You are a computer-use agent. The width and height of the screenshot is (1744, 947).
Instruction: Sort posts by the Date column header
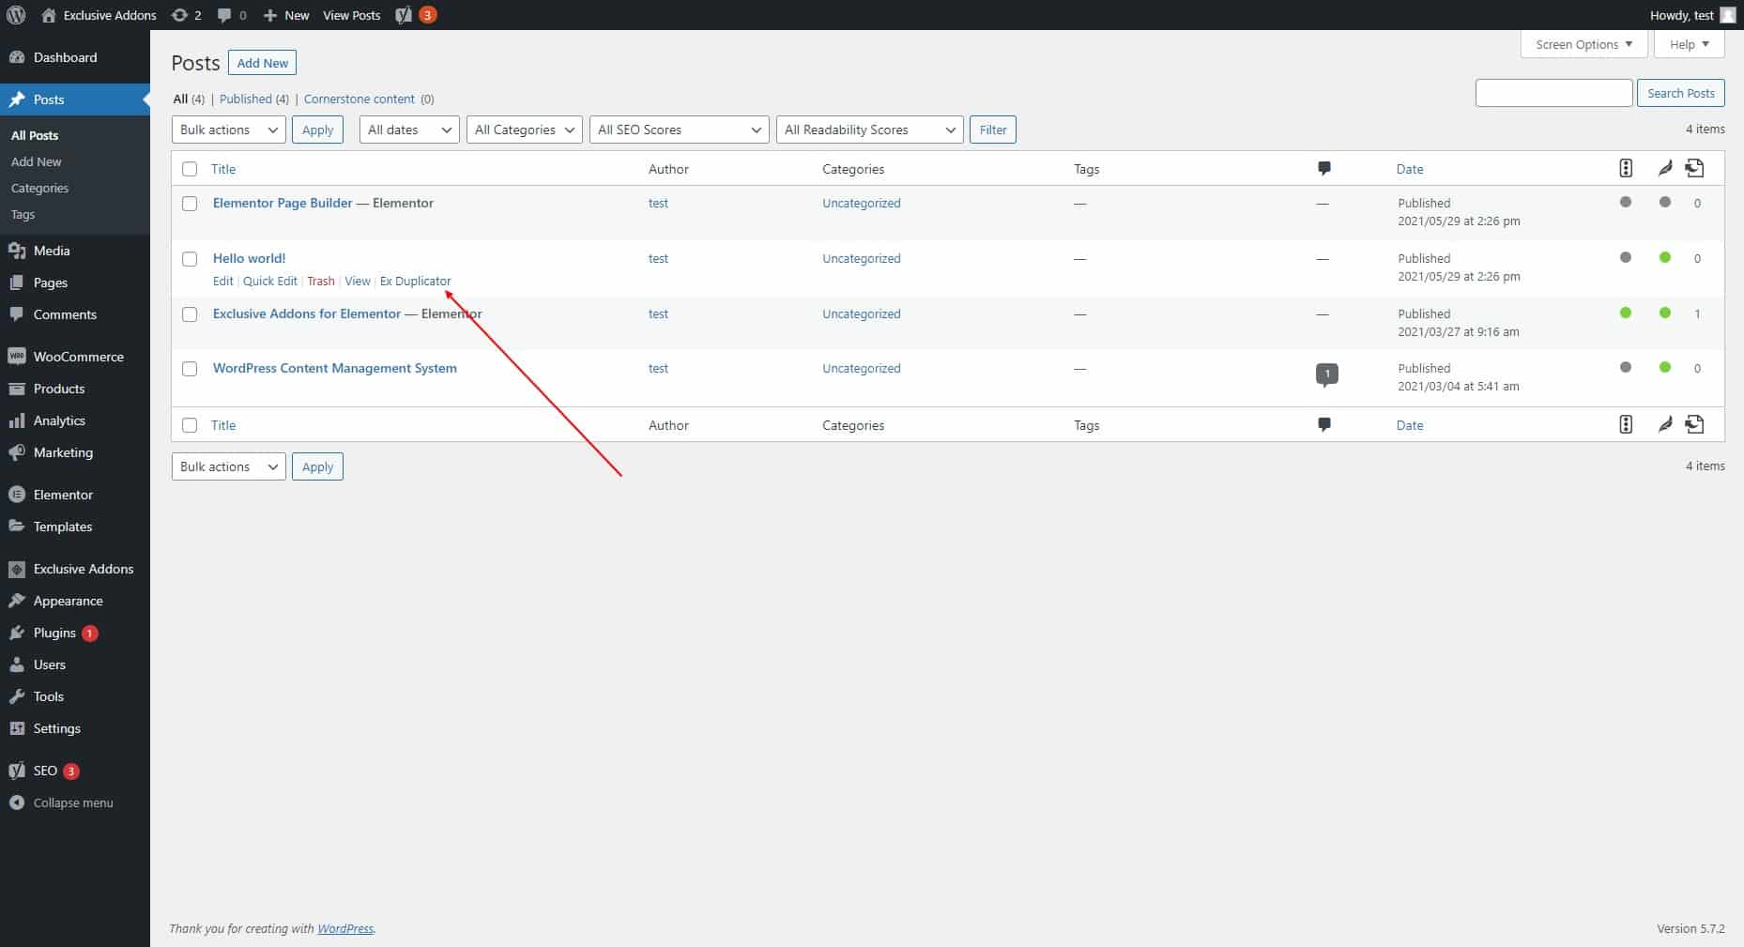pos(1410,169)
